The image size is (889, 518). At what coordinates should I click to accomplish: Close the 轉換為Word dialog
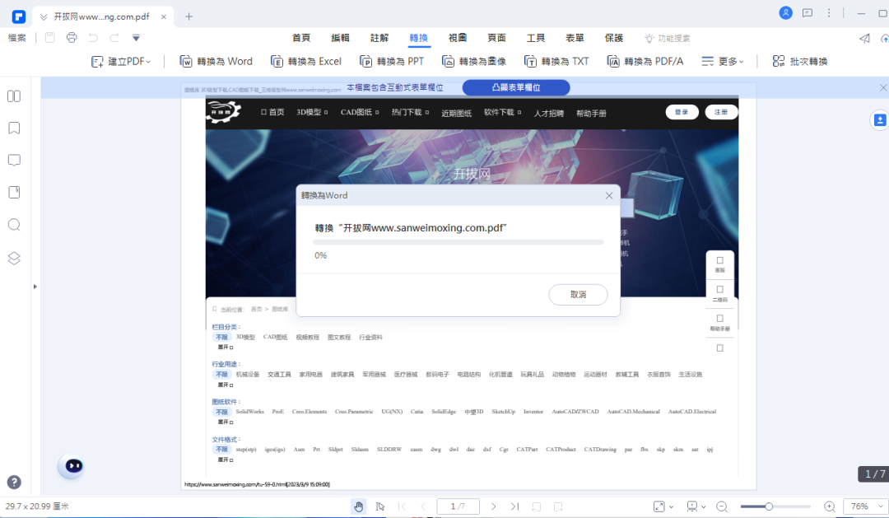pyautogui.click(x=609, y=195)
